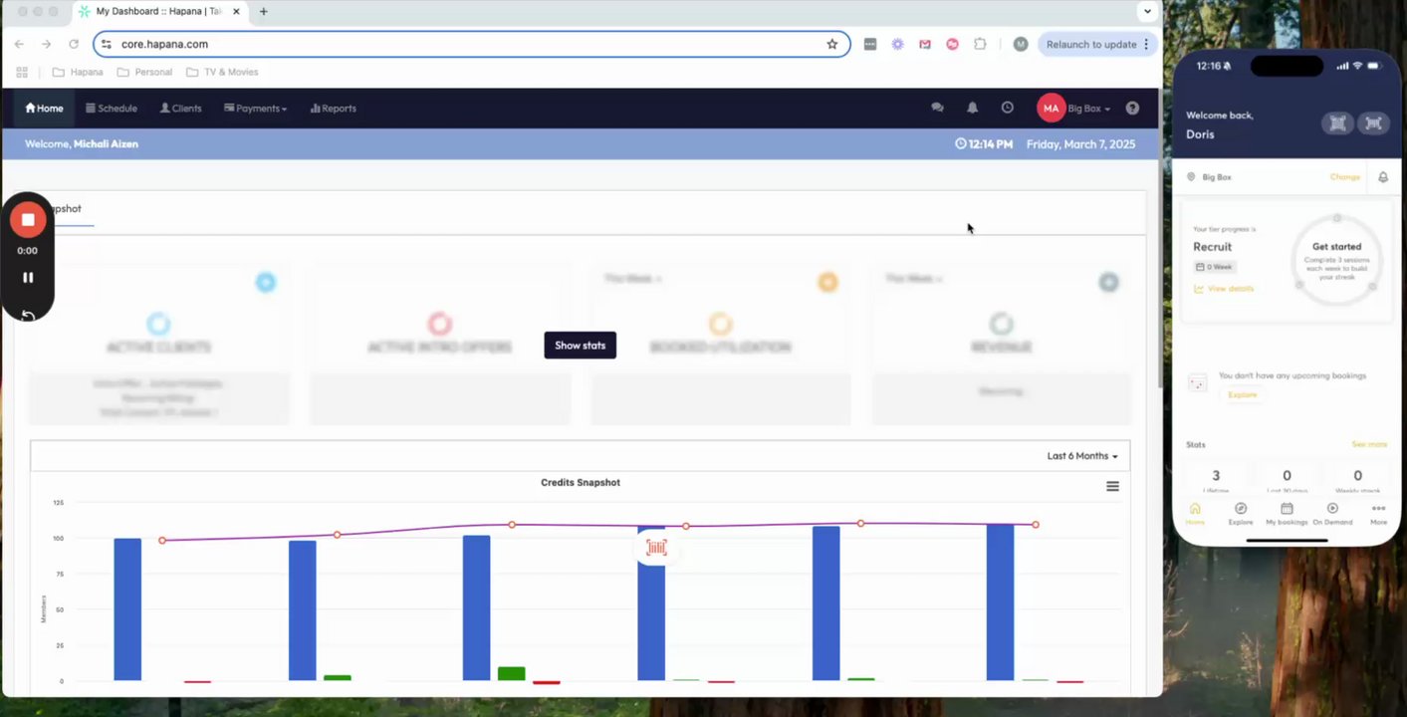The image size is (1407, 717).
Task: Reload the browser page
Action: pos(74,44)
